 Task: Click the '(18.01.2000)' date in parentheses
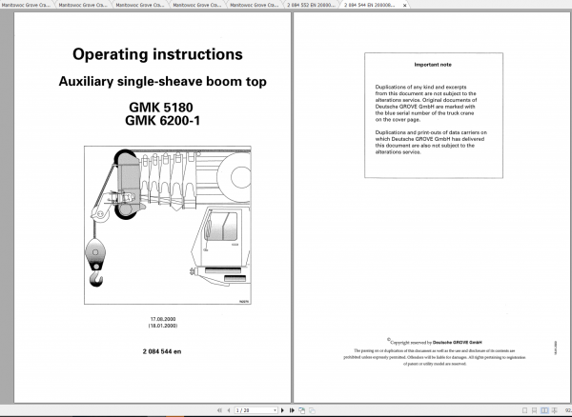point(163,326)
